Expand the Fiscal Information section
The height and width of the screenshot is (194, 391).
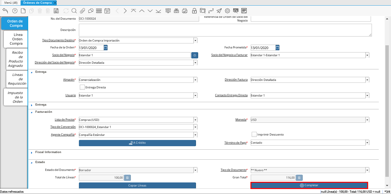coord(32,152)
